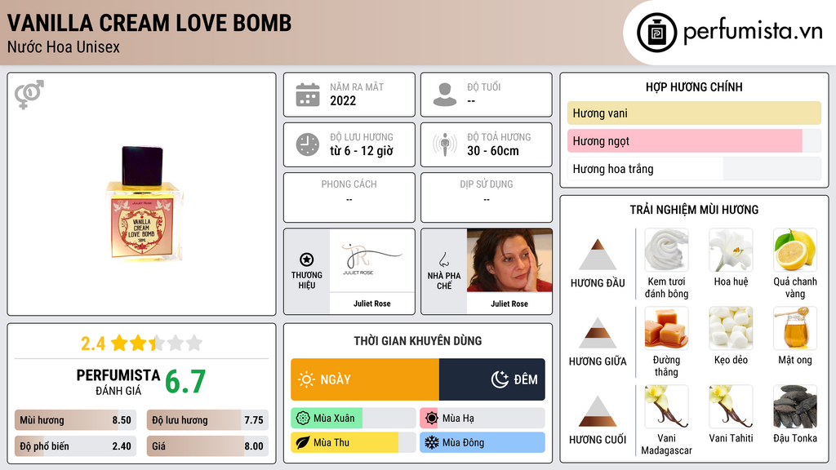Click the Hương cuối pyramid icon
This screenshot has height=470, width=836.
pyautogui.click(x=598, y=411)
